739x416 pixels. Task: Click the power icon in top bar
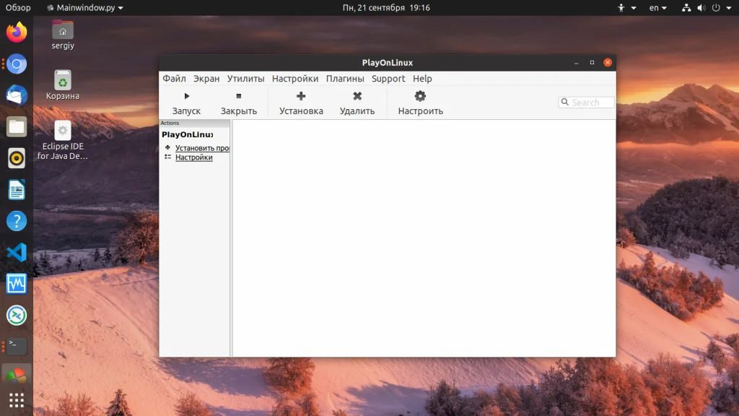point(716,7)
